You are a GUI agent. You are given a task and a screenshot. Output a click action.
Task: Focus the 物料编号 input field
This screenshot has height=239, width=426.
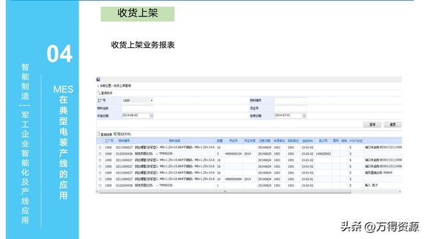pos(290,100)
